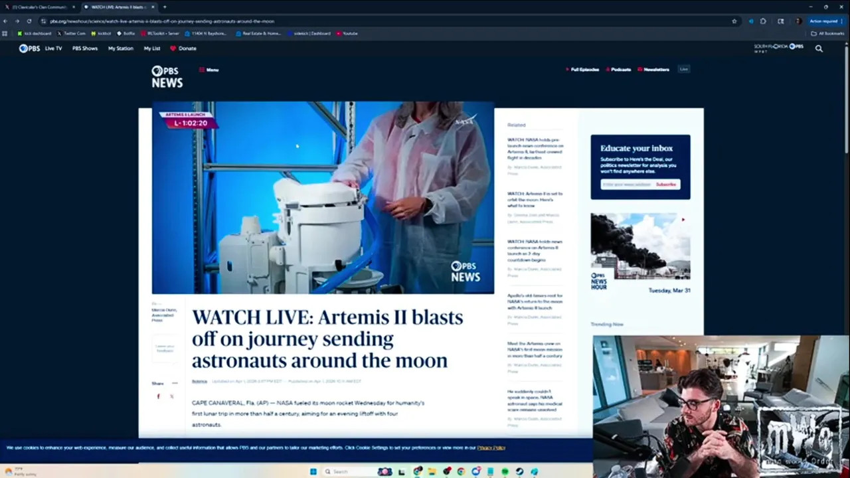Open Newsletters link in header

tap(653, 70)
